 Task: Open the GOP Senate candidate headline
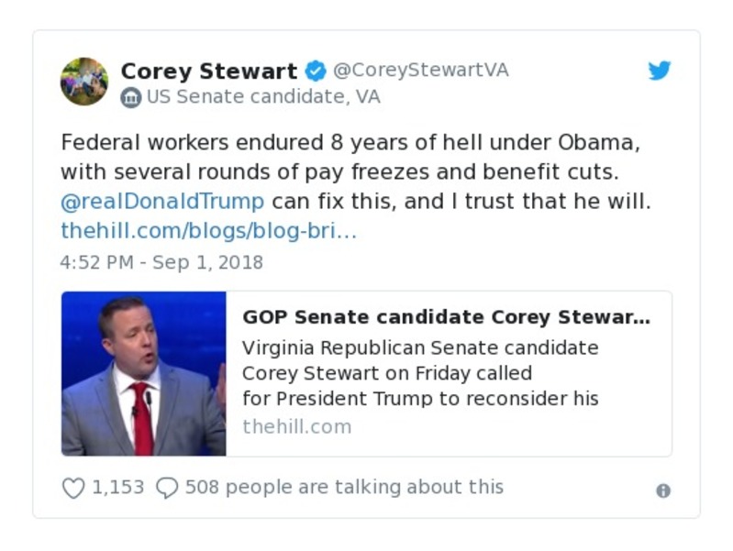(446, 317)
